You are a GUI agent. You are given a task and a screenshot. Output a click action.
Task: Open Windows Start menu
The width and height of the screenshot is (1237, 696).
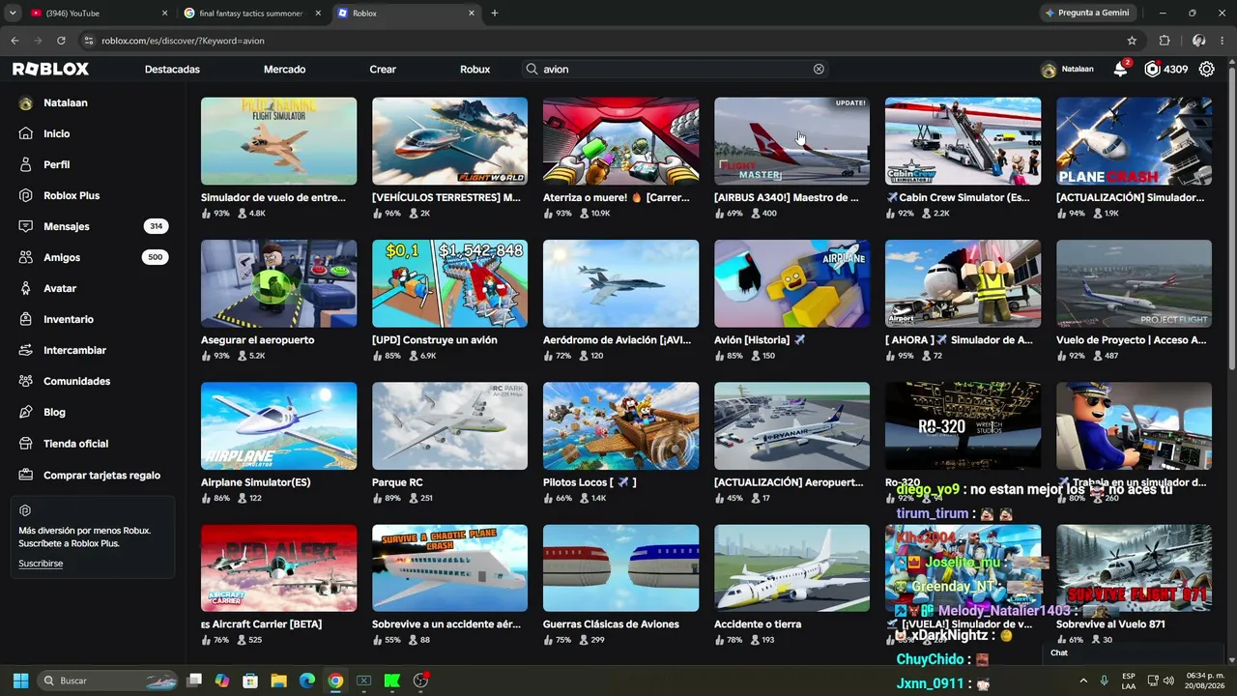pos(20,681)
